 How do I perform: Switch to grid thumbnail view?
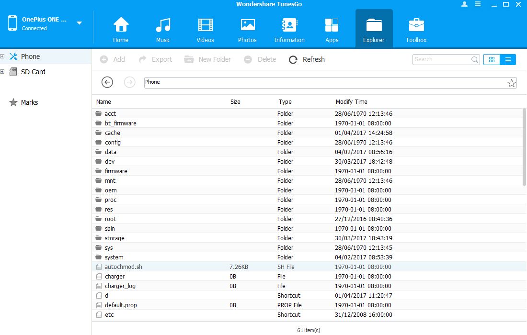click(x=492, y=59)
